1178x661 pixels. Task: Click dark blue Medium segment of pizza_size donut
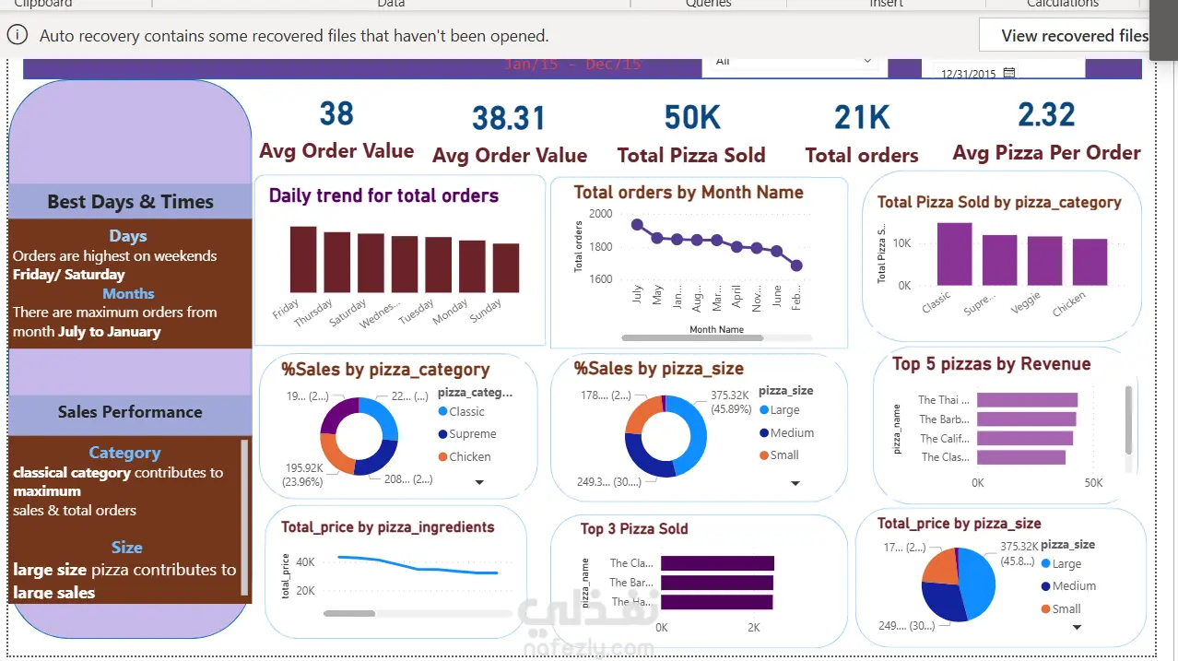click(642, 458)
